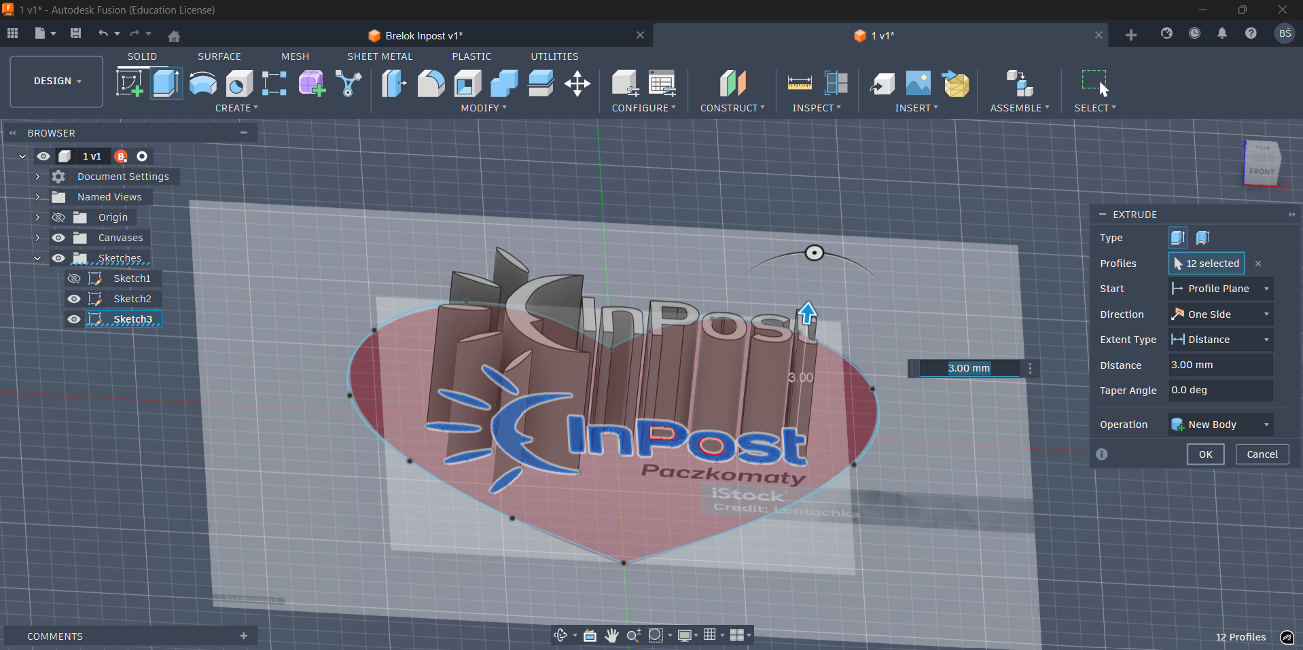Click the Create Sketch tool icon
The image size is (1303, 650).
tap(129, 84)
